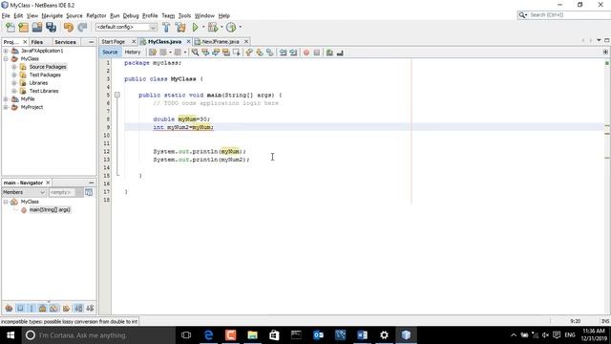This screenshot has width=611, height=344.
Task: Switch to History view button
Action: tap(133, 52)
